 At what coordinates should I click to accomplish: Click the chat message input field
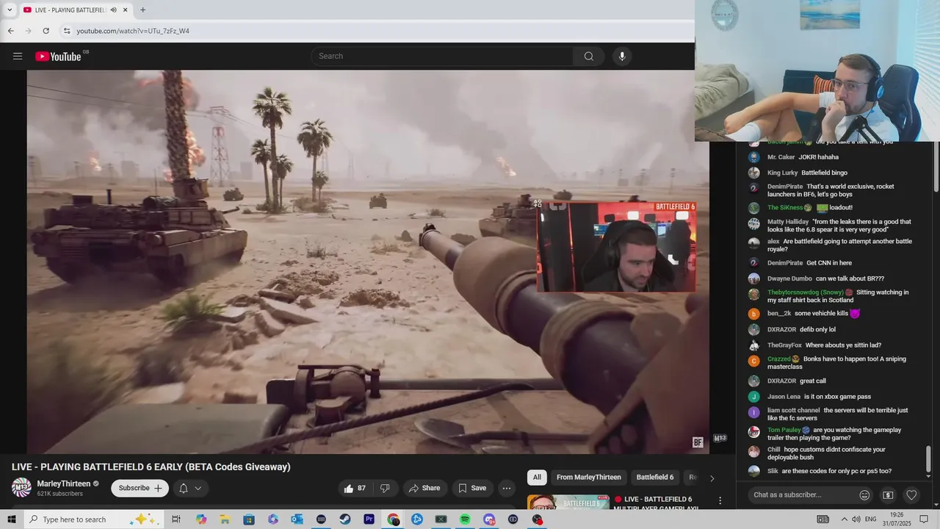tap(800, 495)
